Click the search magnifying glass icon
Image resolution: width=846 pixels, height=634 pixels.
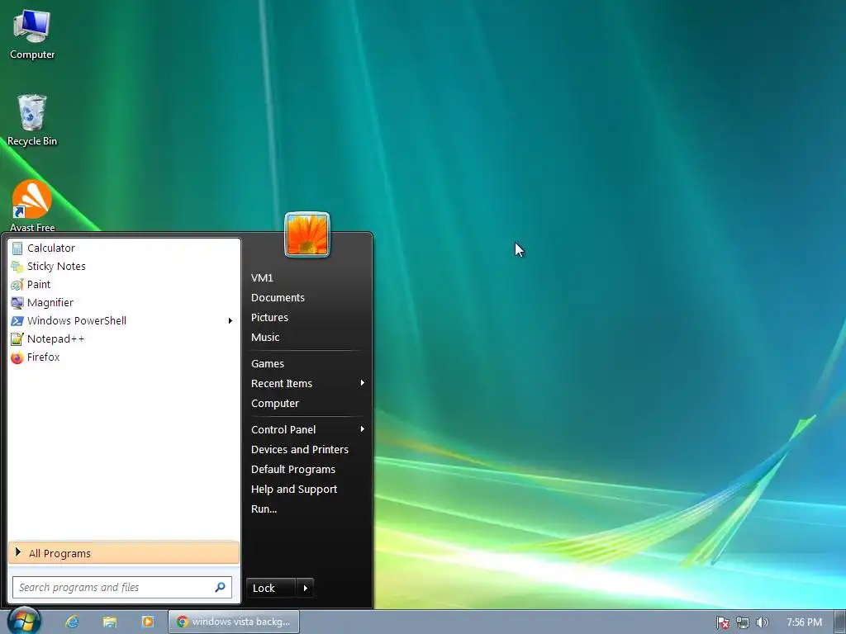pyautogui.click(x=220, y=587)
